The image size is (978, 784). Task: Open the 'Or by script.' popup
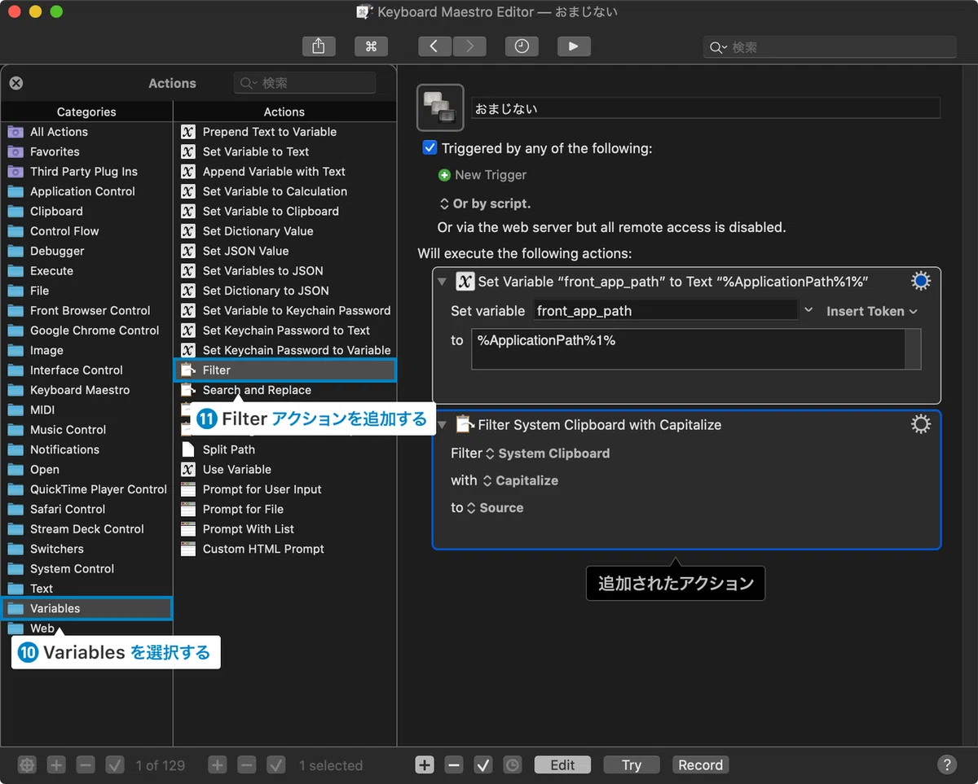pos(485,204)
